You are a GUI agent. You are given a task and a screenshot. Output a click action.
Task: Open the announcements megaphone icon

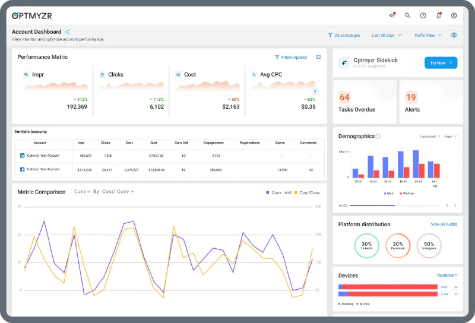392,15
